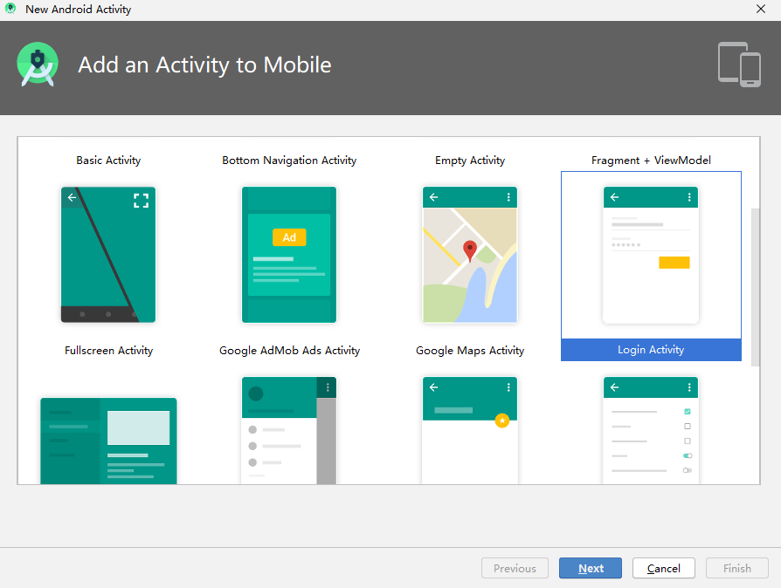Click the Cancel button
The image size is (781, 588).
point(663,568)
